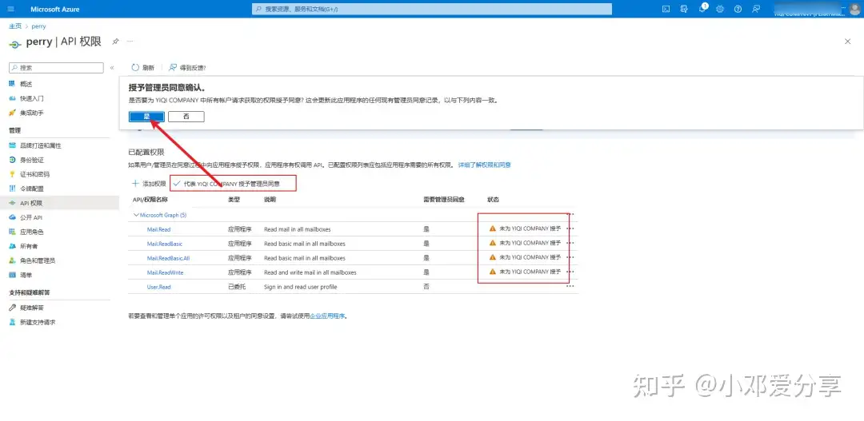Open ellipsis menu for Mail.ReadWrite row
This screenshot has width=864, height=421.
pos(570,272)
